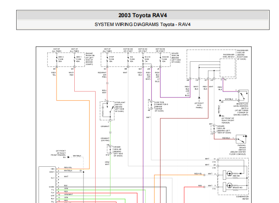Click the 'RED/YEL' label under ABS 2 fuse
This screenshot has height=203, width=279.
[54, 74]
